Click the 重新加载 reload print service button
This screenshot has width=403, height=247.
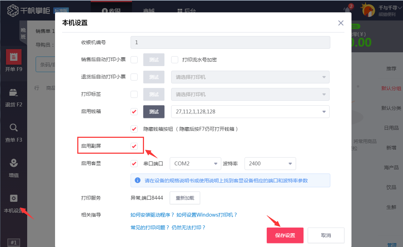185,198
